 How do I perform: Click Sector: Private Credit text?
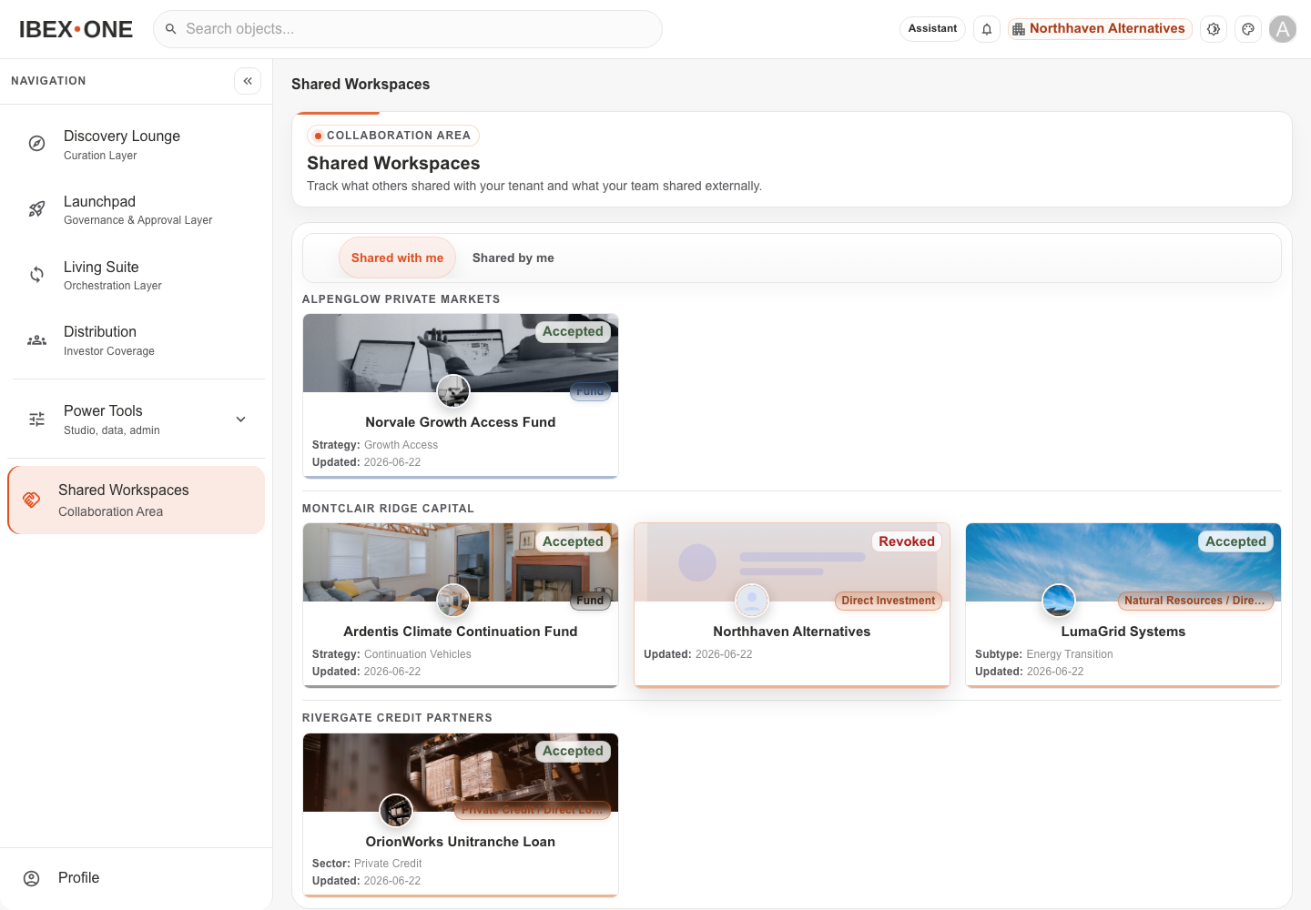(367, 864)
